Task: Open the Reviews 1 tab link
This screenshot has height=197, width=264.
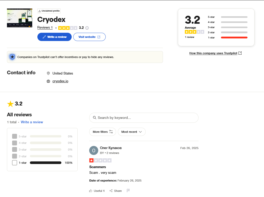Action: coord(45,27)
